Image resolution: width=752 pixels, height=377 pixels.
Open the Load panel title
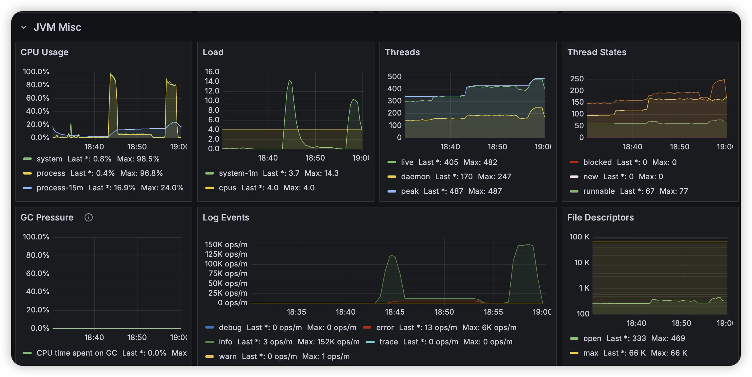click(x=213, y=52)
